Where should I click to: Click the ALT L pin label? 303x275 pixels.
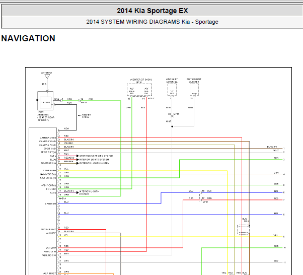click(x=53, y=156)
